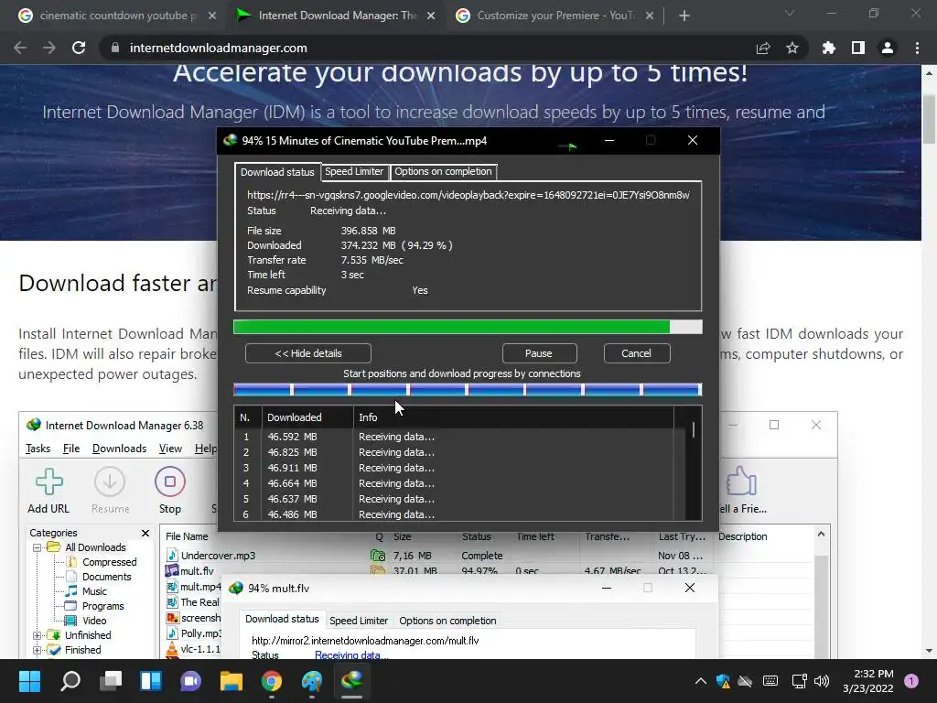Cancel the video download
This screenshot has height=703, width=937.
[637, 353]
